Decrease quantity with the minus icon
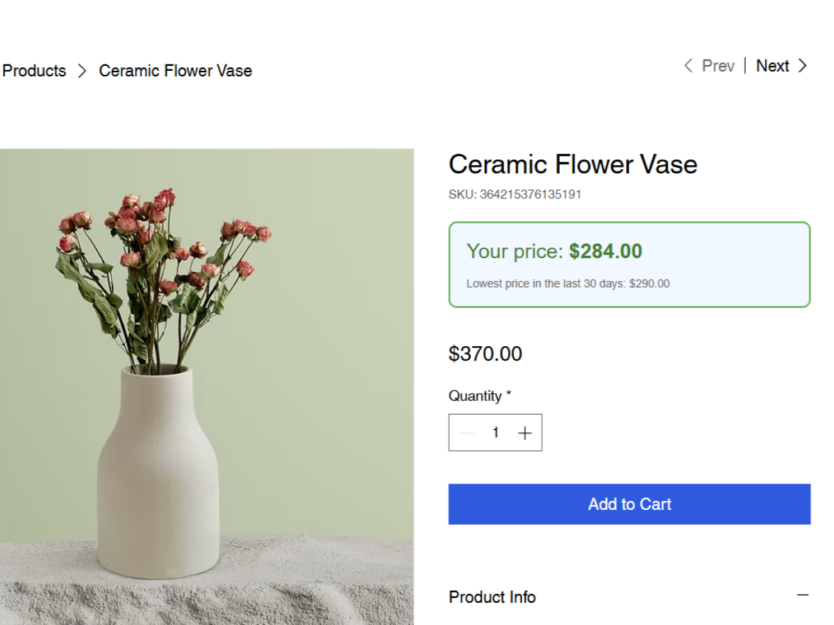The image size is (834, 625). click(467, 433)
